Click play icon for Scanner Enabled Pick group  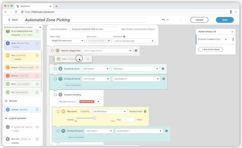click(226, 39)
